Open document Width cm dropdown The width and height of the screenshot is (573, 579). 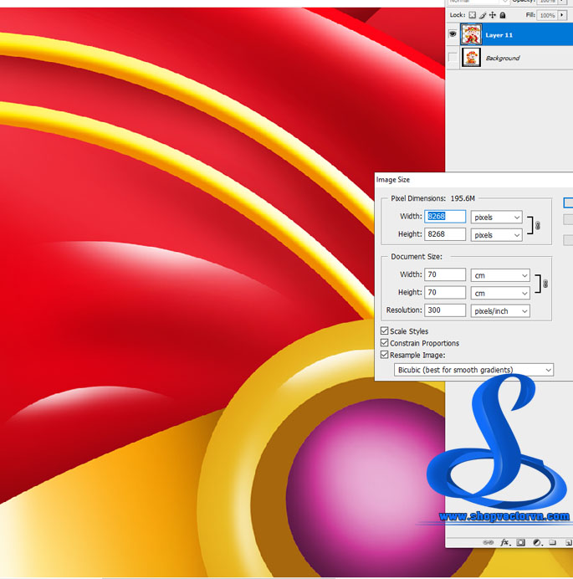500,275
